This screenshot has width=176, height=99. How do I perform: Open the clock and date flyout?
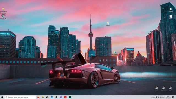point(168,97)
